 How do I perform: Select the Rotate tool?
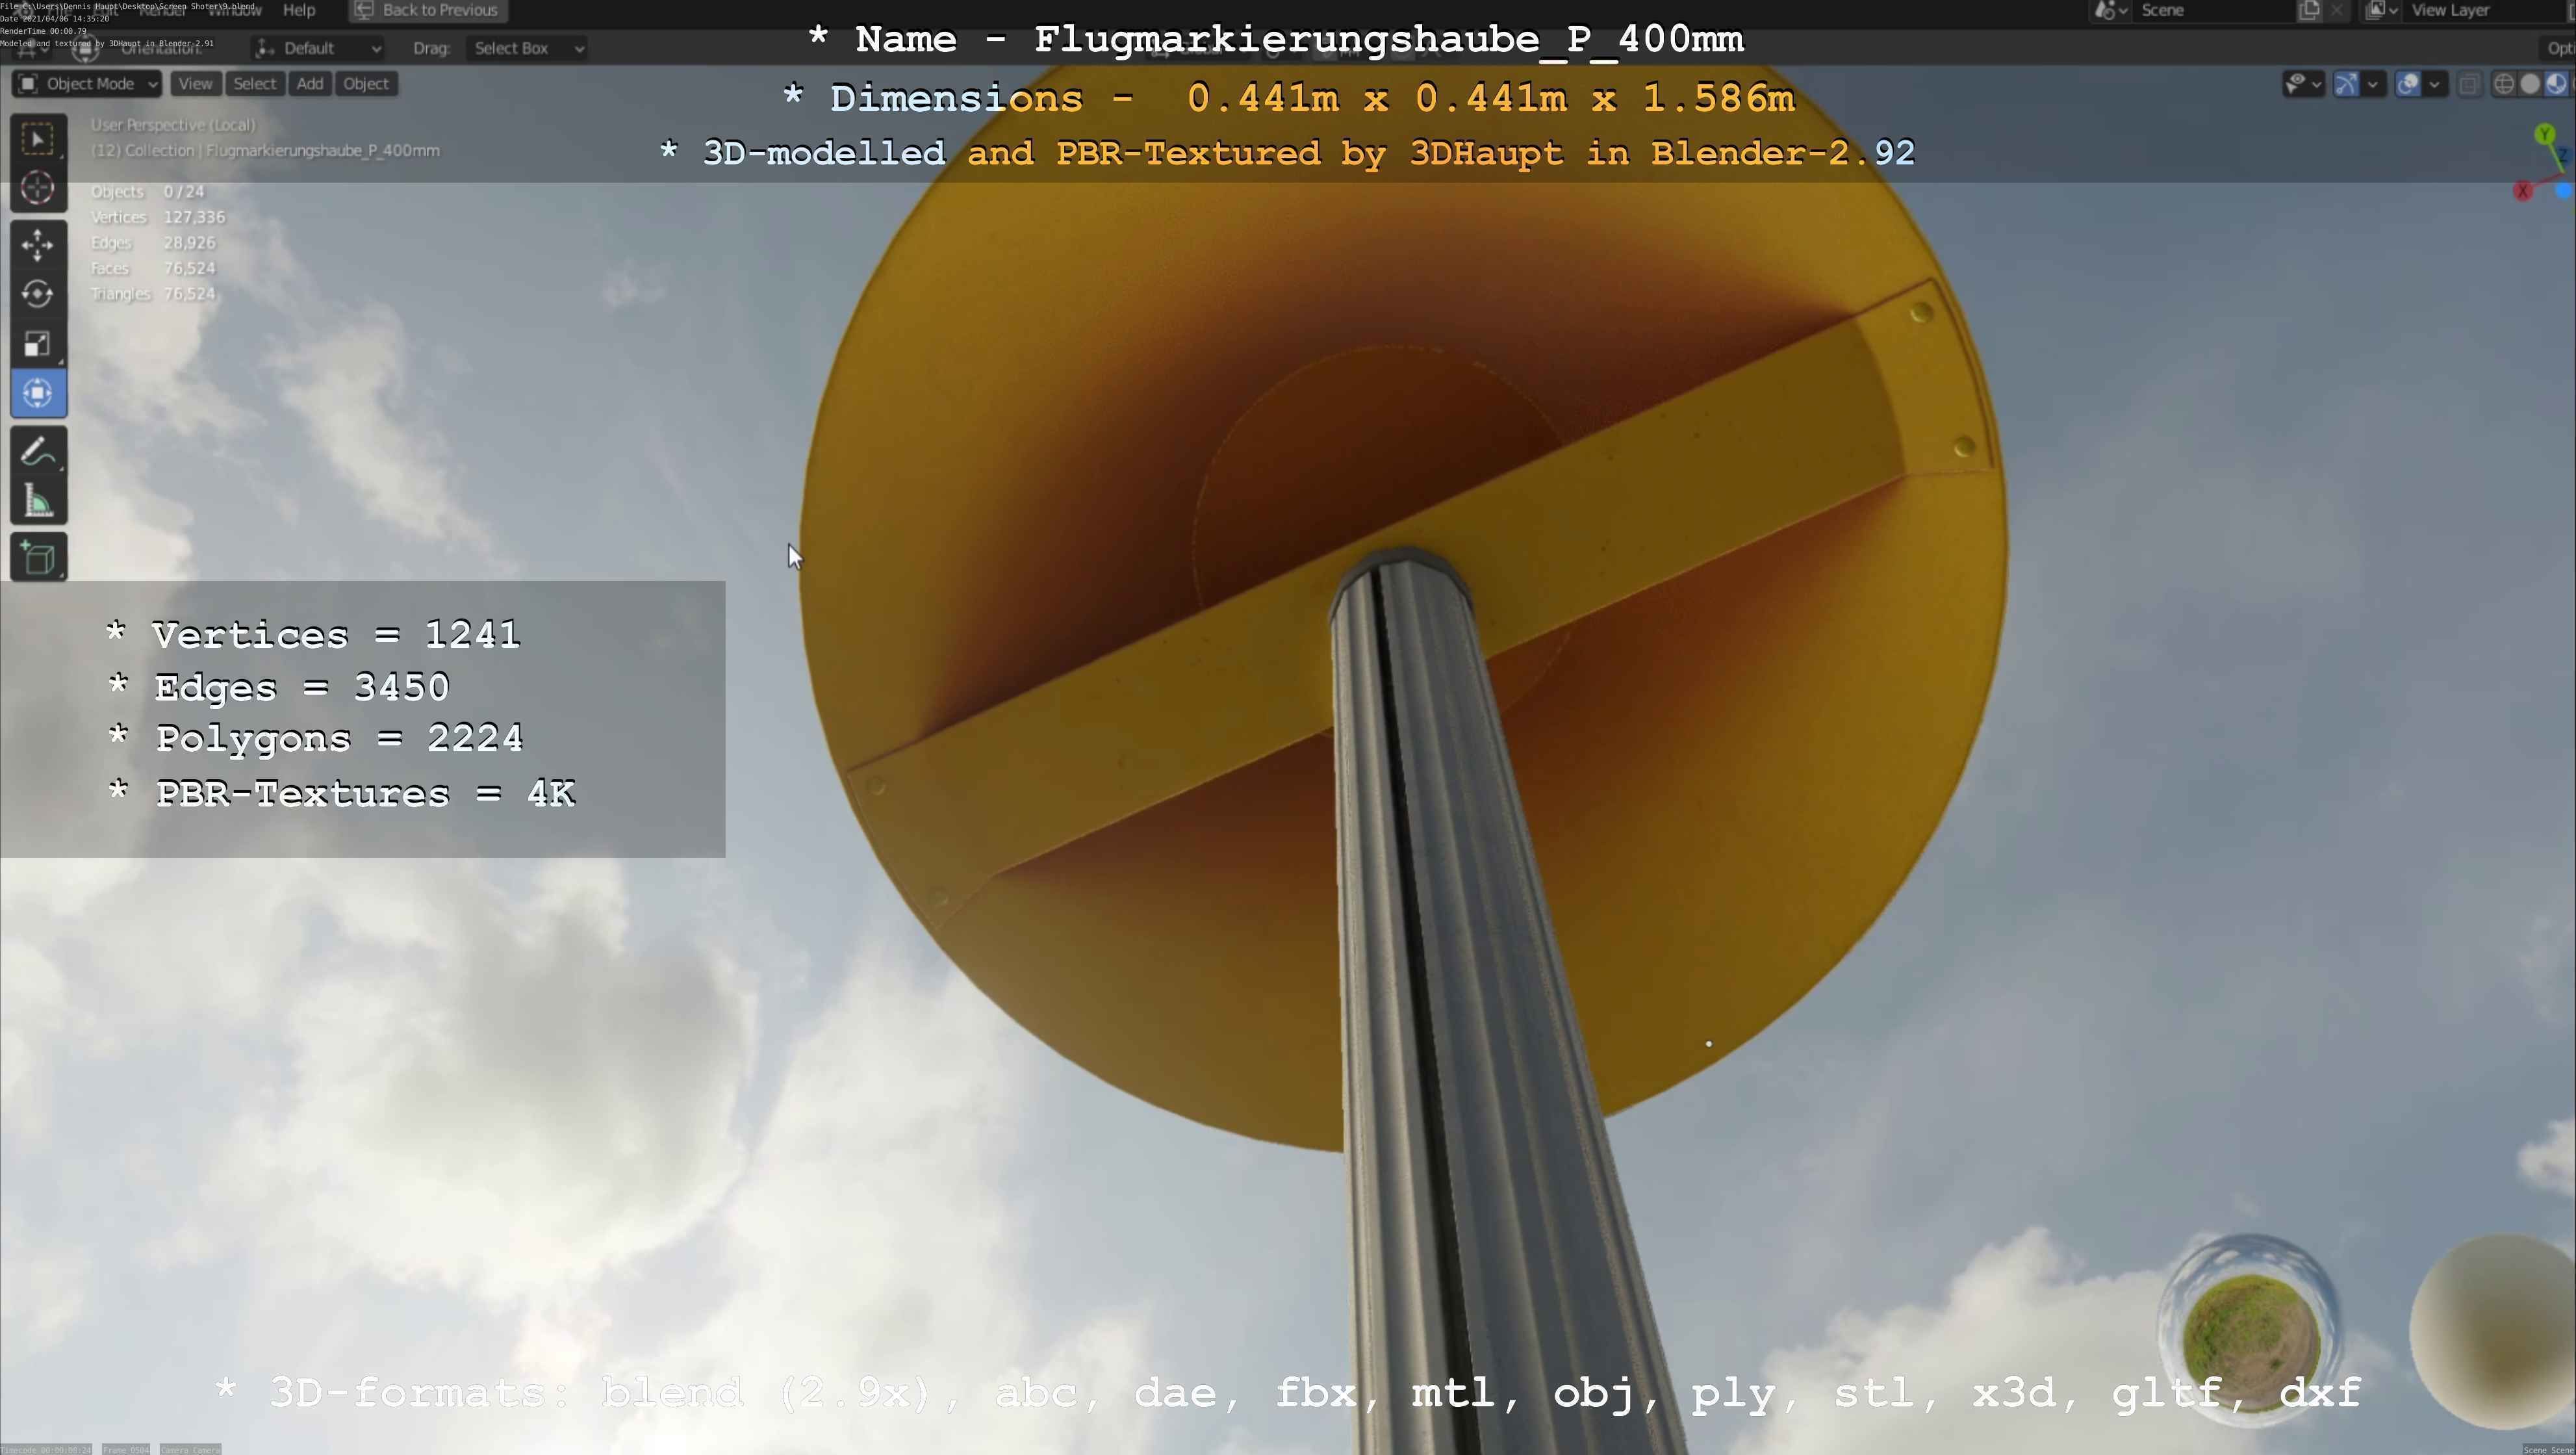38,294
